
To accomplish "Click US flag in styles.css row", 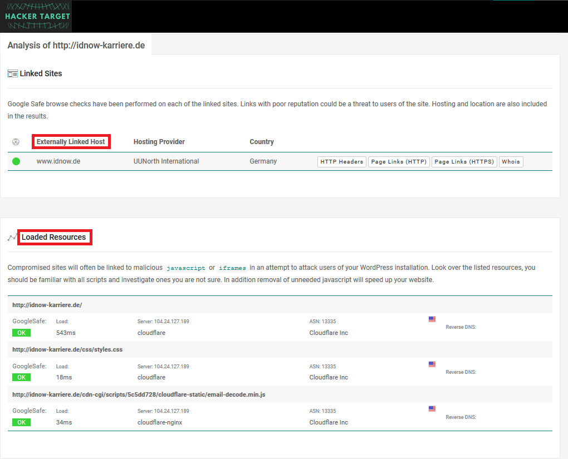I will click(x=432, y=364).
